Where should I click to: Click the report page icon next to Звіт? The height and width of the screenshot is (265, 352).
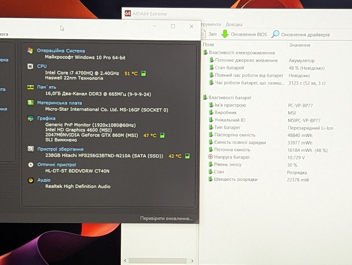click(204, 34)
